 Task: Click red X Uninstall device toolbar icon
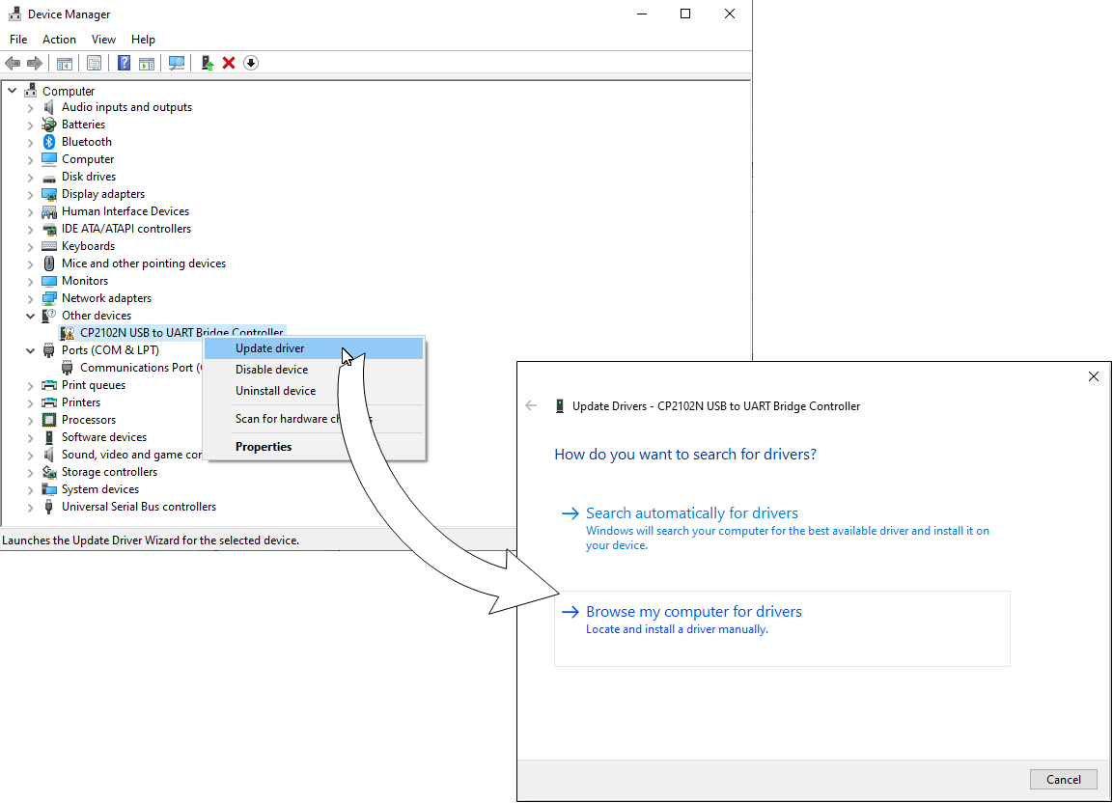point(229,63)
